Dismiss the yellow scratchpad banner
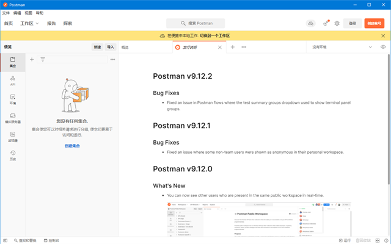 click(383, 36)
